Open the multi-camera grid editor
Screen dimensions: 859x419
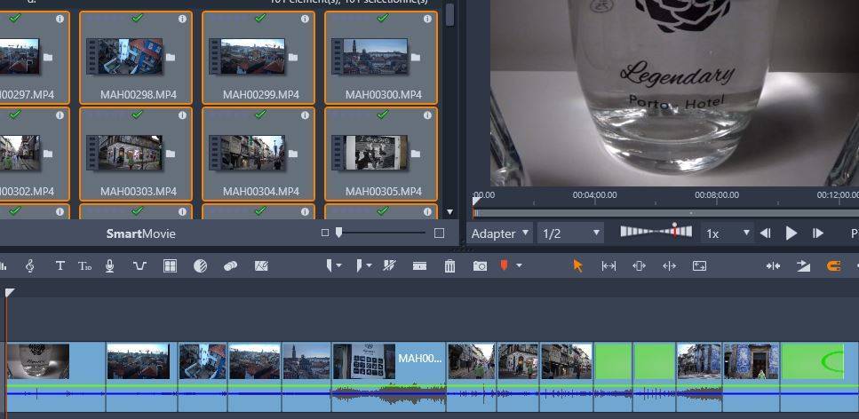pos(170,265)
